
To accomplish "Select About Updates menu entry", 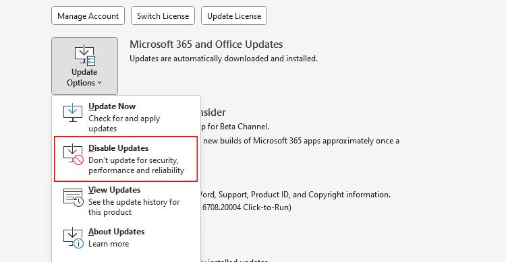I will [x=126, y=238].
